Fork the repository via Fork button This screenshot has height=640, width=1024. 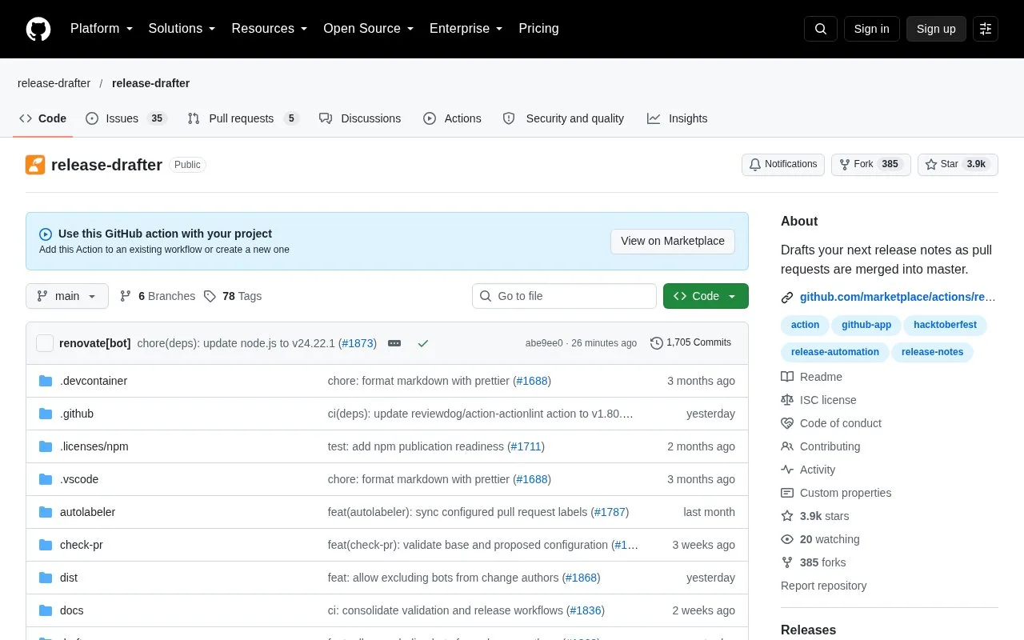tap(870, 164)
